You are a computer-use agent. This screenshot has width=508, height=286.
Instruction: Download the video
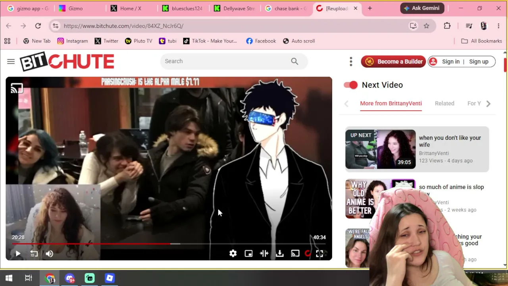point(280,253)
